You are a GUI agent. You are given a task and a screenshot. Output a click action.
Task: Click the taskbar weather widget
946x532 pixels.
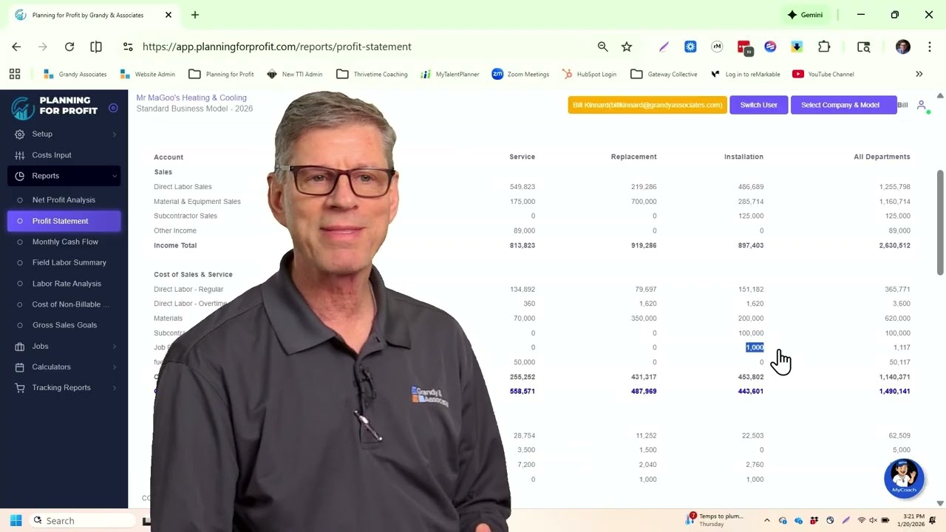coord(715,520)
